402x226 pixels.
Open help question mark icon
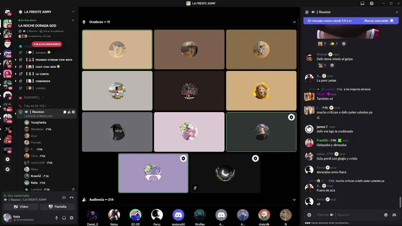click(372, 3)
